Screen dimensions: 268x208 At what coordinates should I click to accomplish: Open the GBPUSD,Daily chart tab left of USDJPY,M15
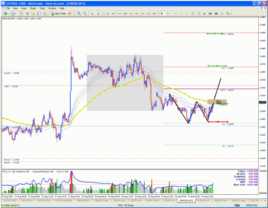[x=101, y=200]
